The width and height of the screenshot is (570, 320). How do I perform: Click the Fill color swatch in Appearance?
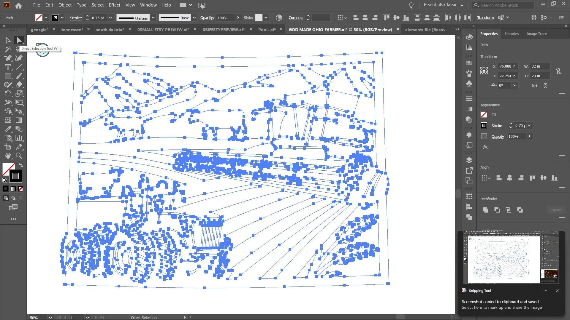(x=484, y=115)
